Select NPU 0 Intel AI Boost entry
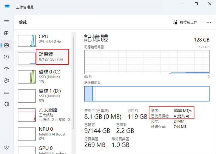The image size is (216, 154). click(x=43, y=134)
